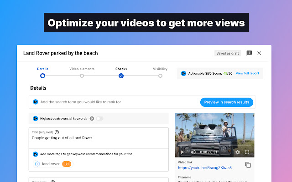The image size is (292, 182).
Task: Open the video player settings gear
Action: [x=237, y=152]
